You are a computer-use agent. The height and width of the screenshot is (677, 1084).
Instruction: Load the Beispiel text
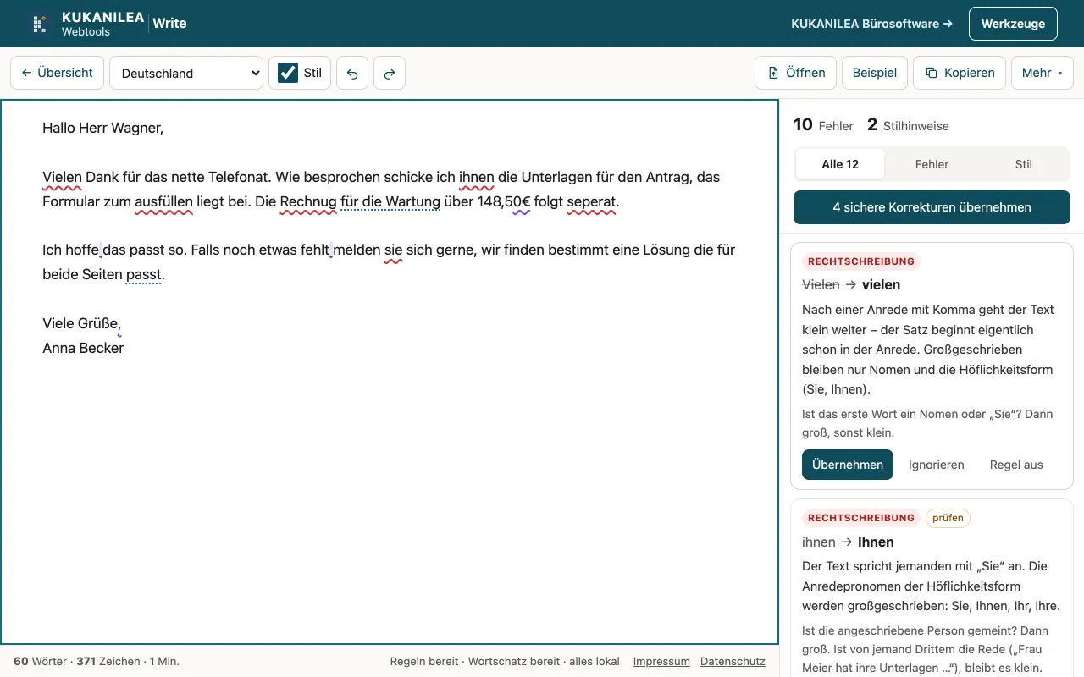pyautogui.click(x=875, y=73)
